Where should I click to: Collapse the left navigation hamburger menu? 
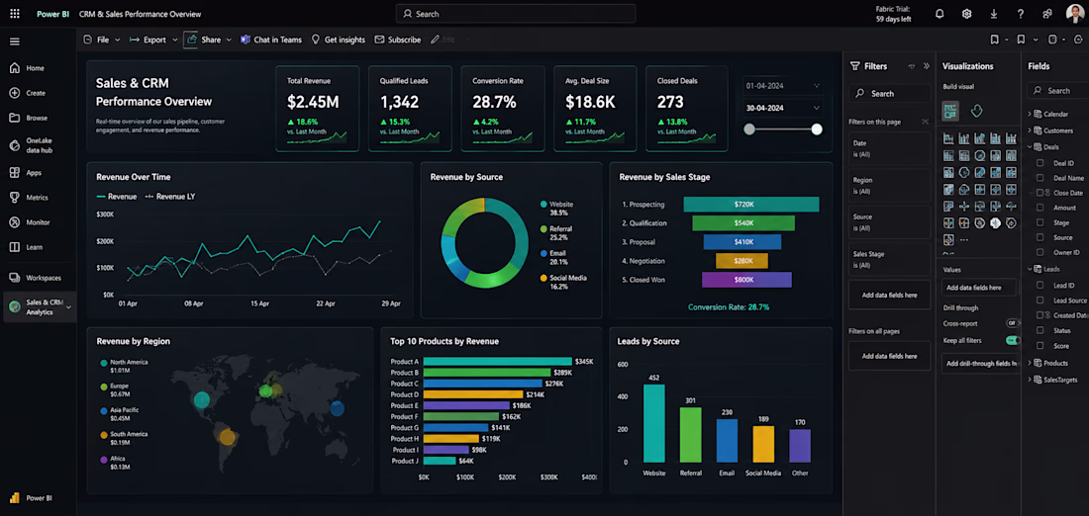click(15, 42)
